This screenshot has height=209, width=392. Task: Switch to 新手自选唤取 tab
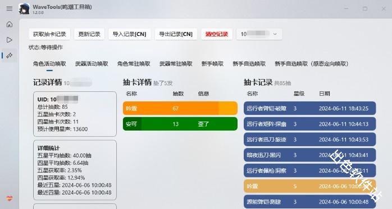coord(249,64)
